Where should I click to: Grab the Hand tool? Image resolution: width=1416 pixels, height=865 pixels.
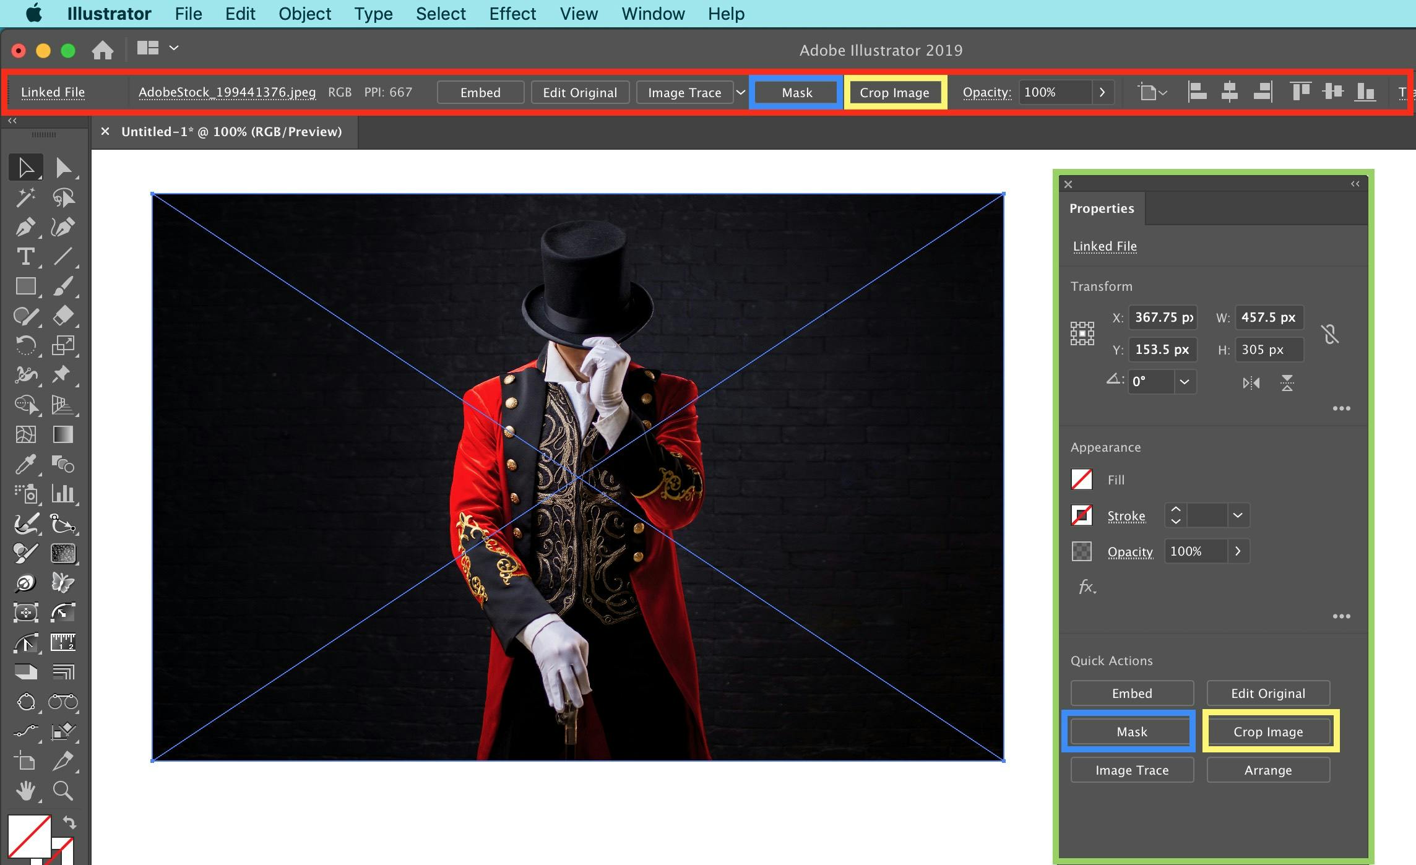point(25,791)
